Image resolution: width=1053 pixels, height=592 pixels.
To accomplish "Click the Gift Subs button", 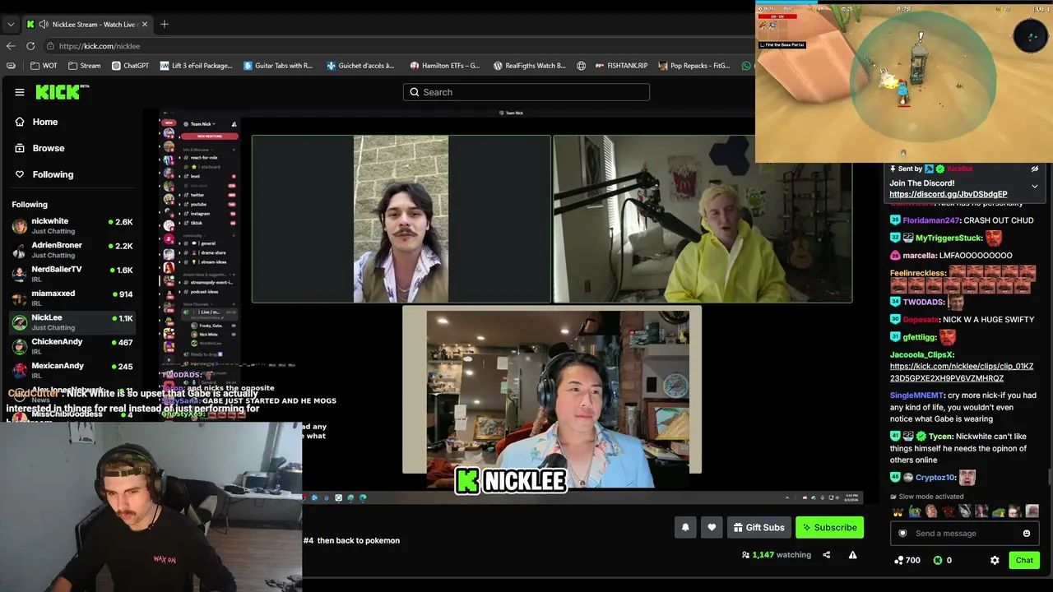I will click(x=758, y=527).
